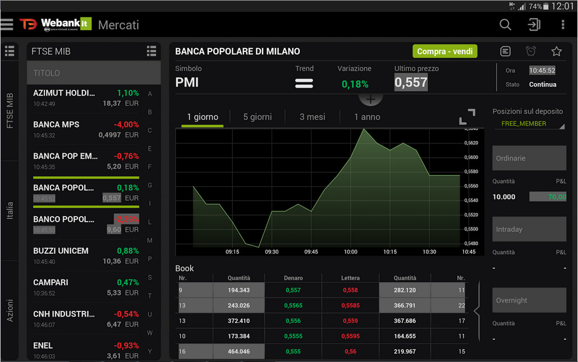Tap the P&L value 70,00
Screen dimensions: 578x362
548,197
